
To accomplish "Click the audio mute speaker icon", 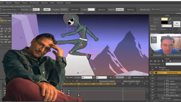I will 111,77.
